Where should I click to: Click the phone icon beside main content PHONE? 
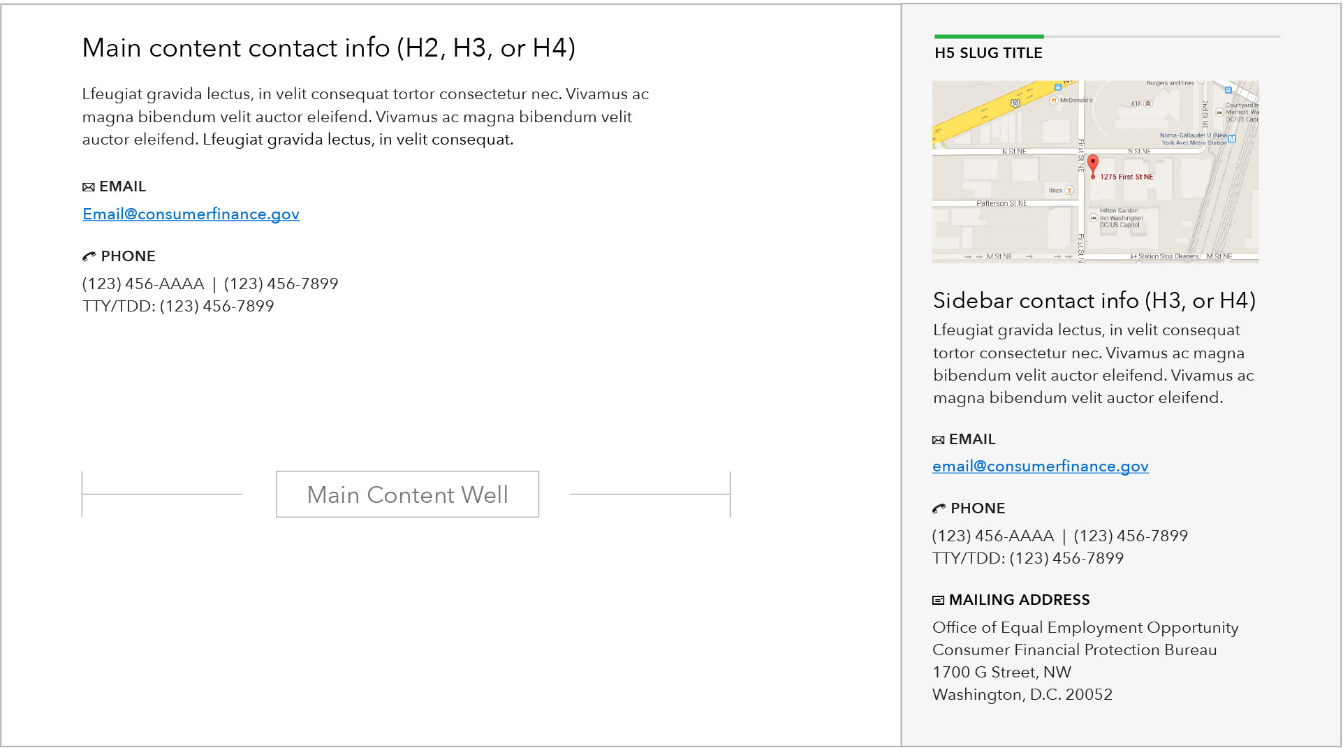tap(89, 256)
